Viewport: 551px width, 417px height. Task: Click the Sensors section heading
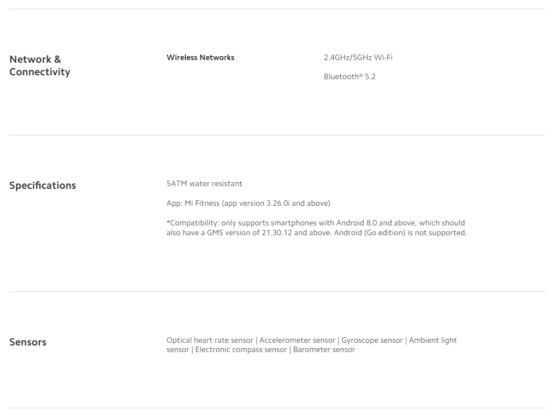[28, 342]
